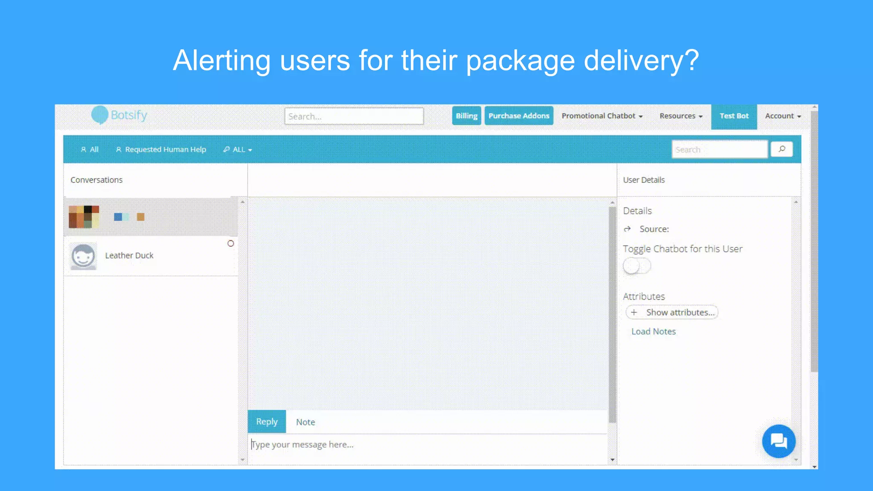Image resolution: width=873 pixels, height=491 pixels.
Task: Switch to the Reply tab
Action: click(x=267, y=422)
